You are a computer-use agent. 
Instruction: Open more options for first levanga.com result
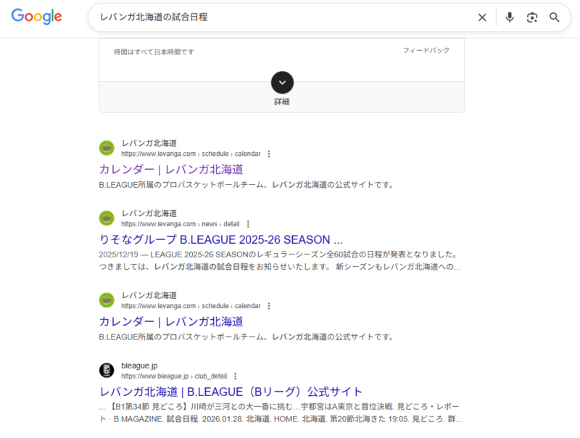tap(269, 154)
